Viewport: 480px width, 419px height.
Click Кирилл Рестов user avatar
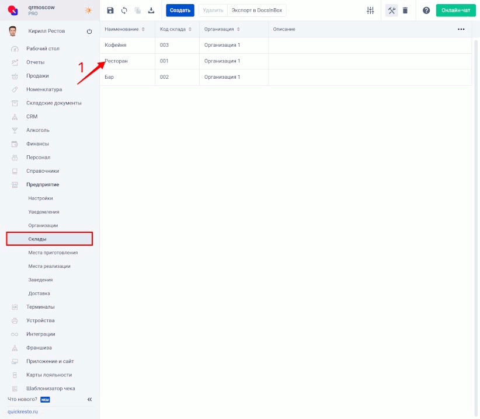pyautogui.click(x=12, y=31)
